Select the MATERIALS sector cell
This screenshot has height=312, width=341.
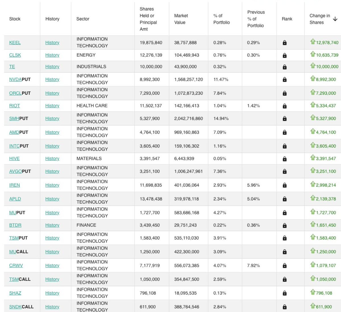coord(89,159)
